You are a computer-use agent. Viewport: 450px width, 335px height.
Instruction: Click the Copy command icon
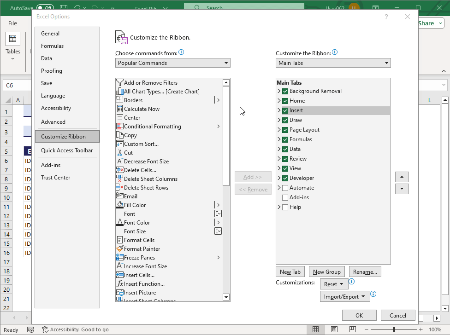(x=120, y=135)
